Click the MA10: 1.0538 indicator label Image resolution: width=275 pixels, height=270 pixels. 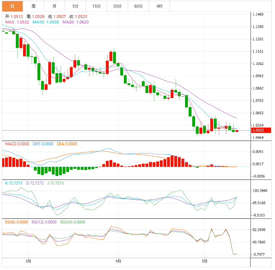click(x=46, y=22)
